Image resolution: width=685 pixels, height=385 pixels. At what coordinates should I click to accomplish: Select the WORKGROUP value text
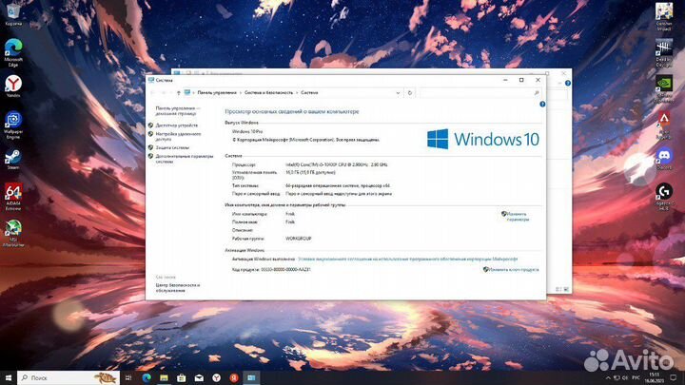tap(299, 239)
